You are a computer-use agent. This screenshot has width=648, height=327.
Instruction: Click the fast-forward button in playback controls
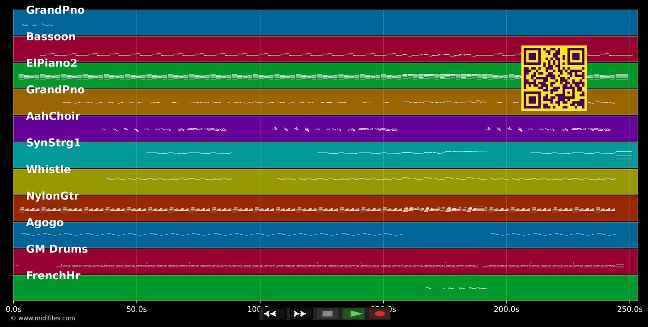click(x=301, y=314)
